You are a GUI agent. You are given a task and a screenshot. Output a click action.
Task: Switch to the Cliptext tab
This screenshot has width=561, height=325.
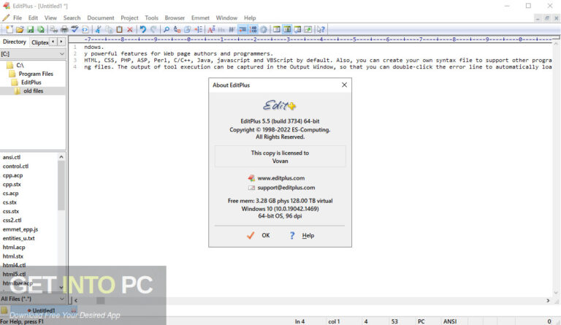[39, 42]
